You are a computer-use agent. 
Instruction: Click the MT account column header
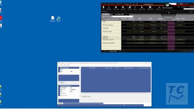click(109, 68)
